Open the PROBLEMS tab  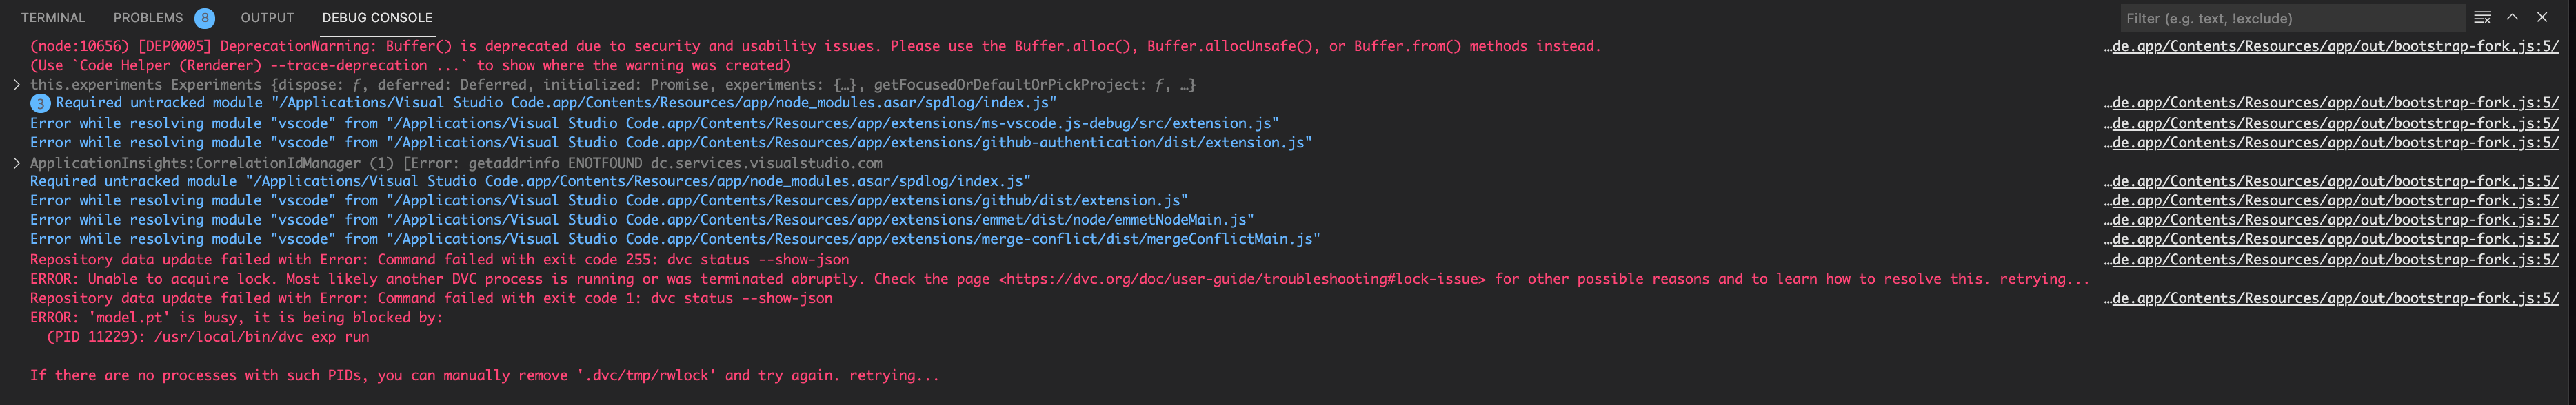point(148,17)
